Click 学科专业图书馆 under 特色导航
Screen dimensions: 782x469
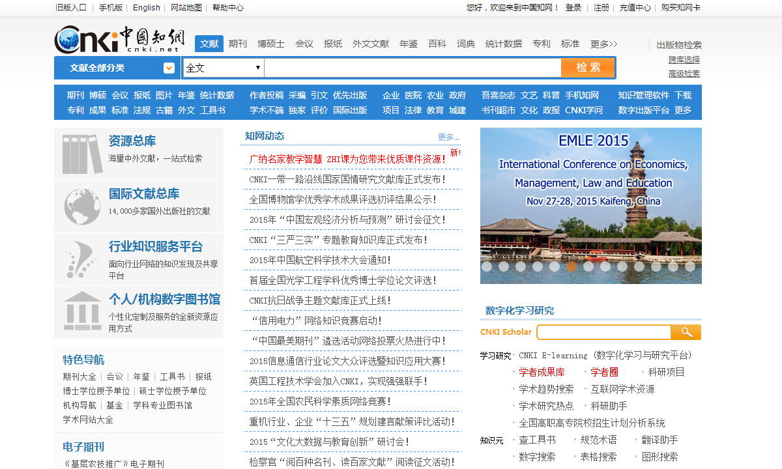163,405
